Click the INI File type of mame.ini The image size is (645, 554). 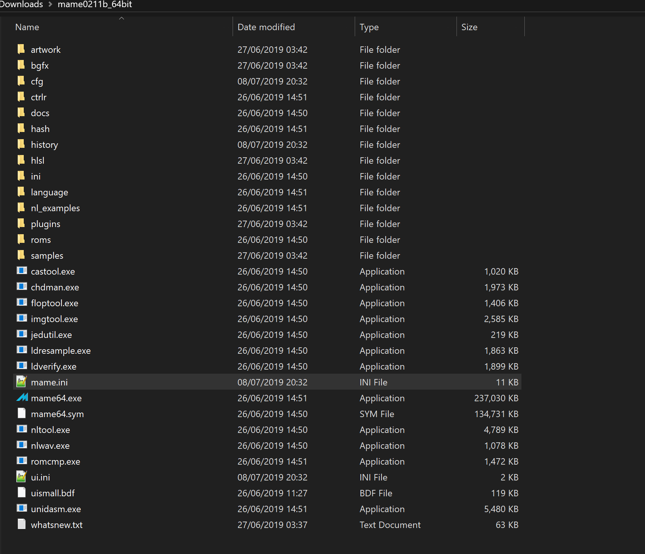(x=373, y=382)
